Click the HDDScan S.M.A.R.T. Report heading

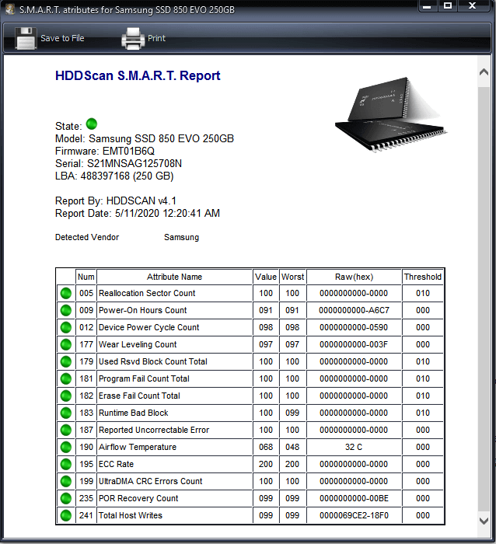(x=138, y=75)
